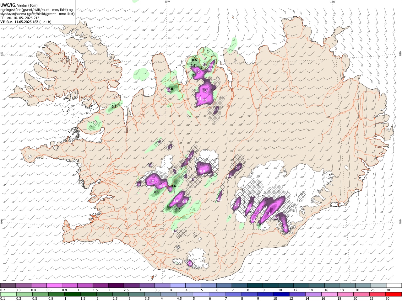This screenshot has width=402, height=301.
Task: Choose the dark teal top-row swatch between 8 and 9
Action: click(x=254, y=286)
